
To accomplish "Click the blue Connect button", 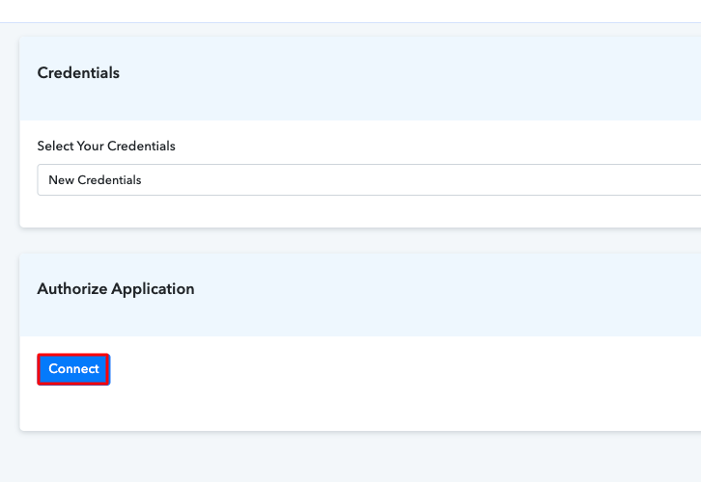I will coord(73,369).
